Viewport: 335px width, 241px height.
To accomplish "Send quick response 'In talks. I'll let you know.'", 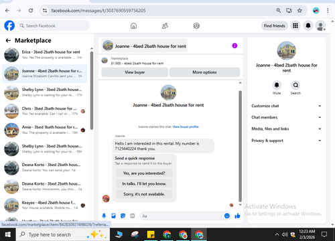I will 144,183.
